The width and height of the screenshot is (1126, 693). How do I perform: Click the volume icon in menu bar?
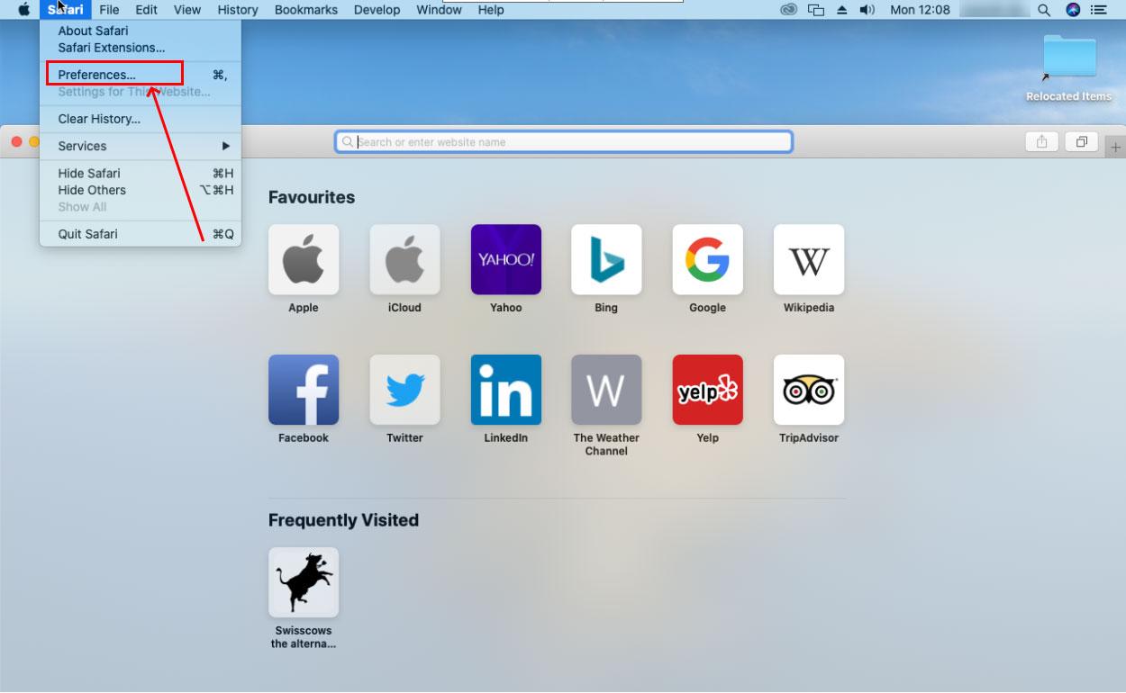(867, 10)
